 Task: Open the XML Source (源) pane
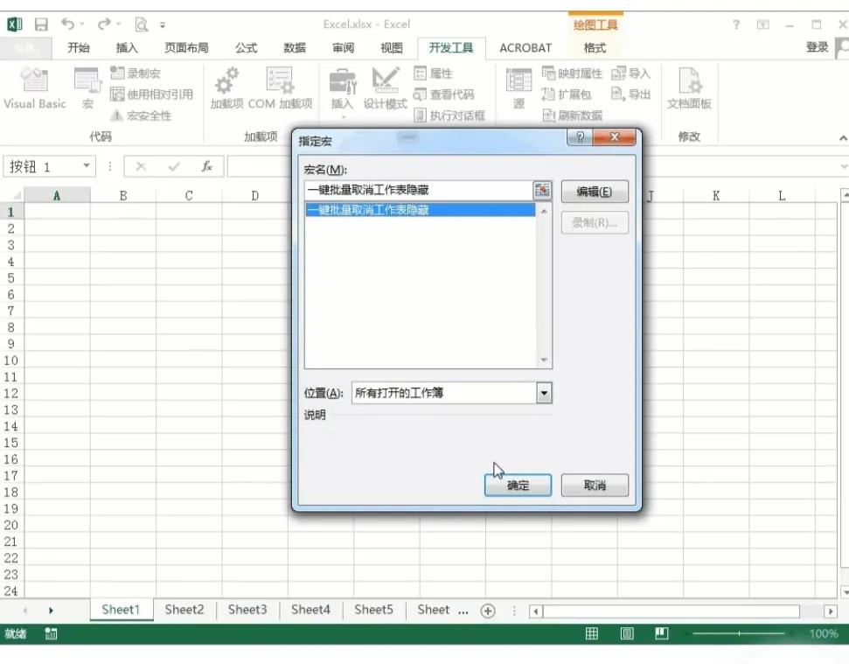click(518, 88)
